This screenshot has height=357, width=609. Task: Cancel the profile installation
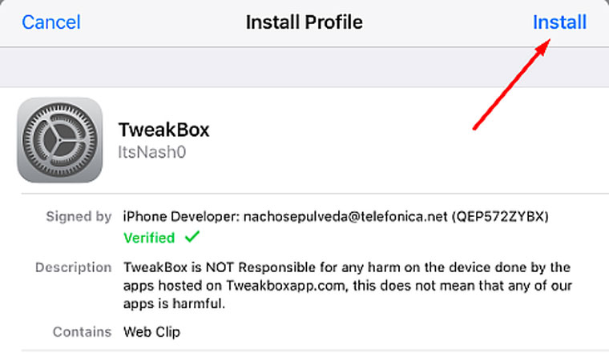coord(51,22)
